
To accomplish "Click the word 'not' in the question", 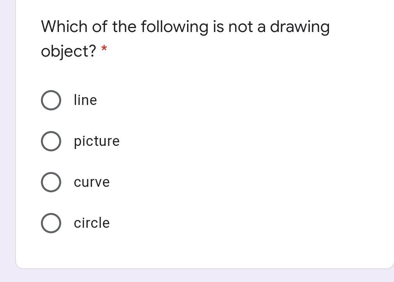I will point(241,27).
